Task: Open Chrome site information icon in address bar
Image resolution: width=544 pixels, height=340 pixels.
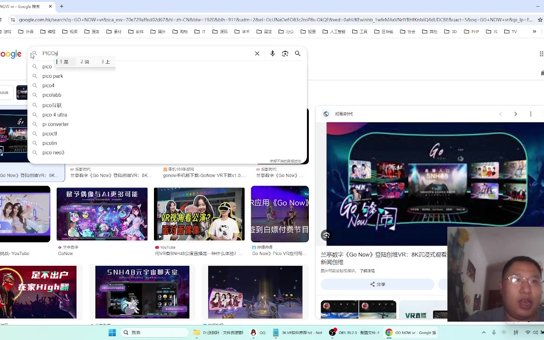Action: click(12, 20)
